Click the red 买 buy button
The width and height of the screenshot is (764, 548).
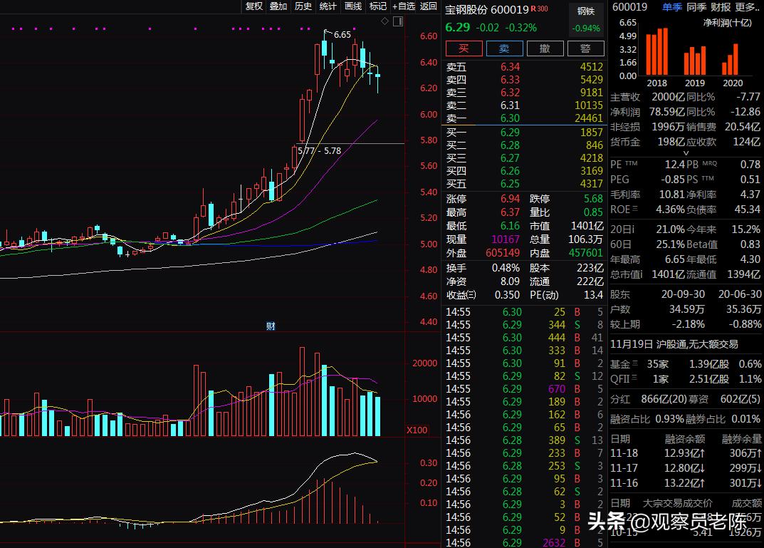click(464, 48)
